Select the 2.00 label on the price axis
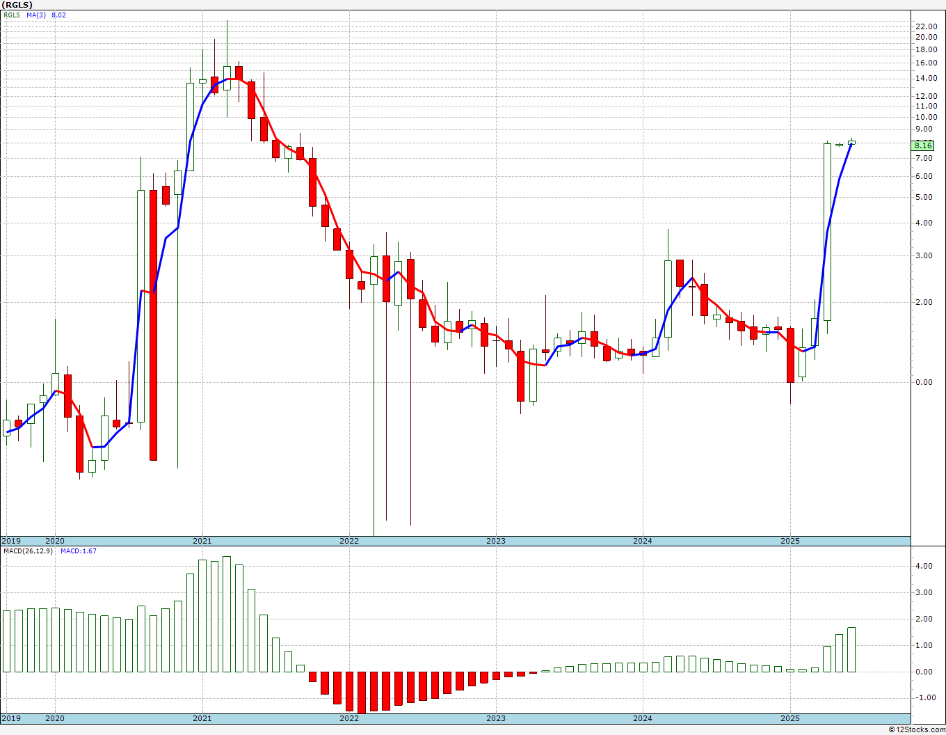This screenshot has width=946, height=735. click(x=926, y=302)
